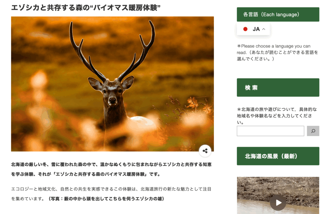
Task: Click the chevron next to JA
Action: pyautogui.click(x=264, y=29)
